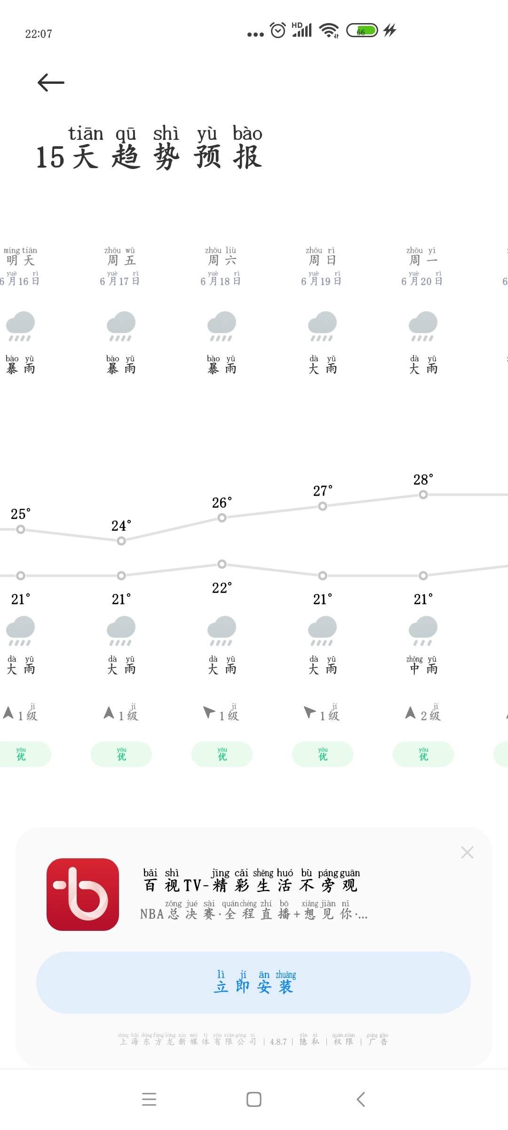Open the red BesTV app icon

83,894
